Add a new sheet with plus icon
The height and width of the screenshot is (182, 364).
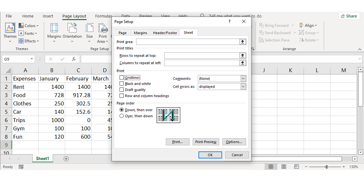(x=66, y=159)
